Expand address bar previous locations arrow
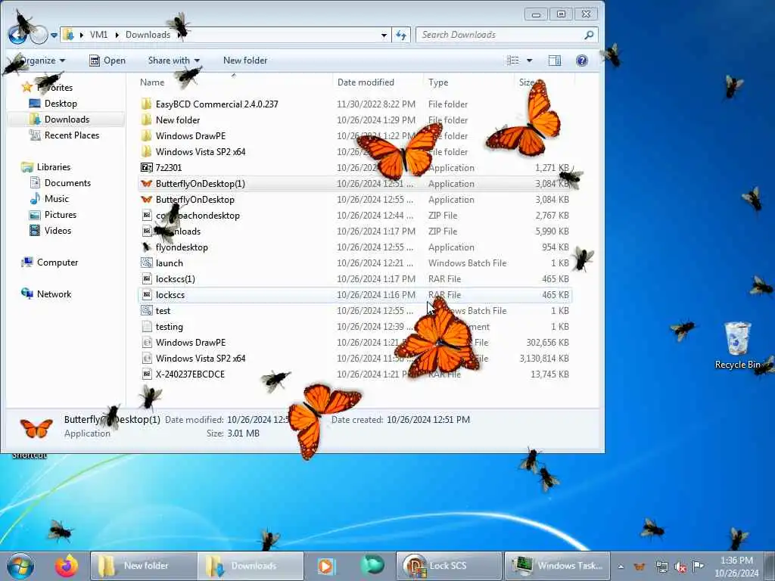The height and width of the screenshot is (581, 775). [384, 35]
